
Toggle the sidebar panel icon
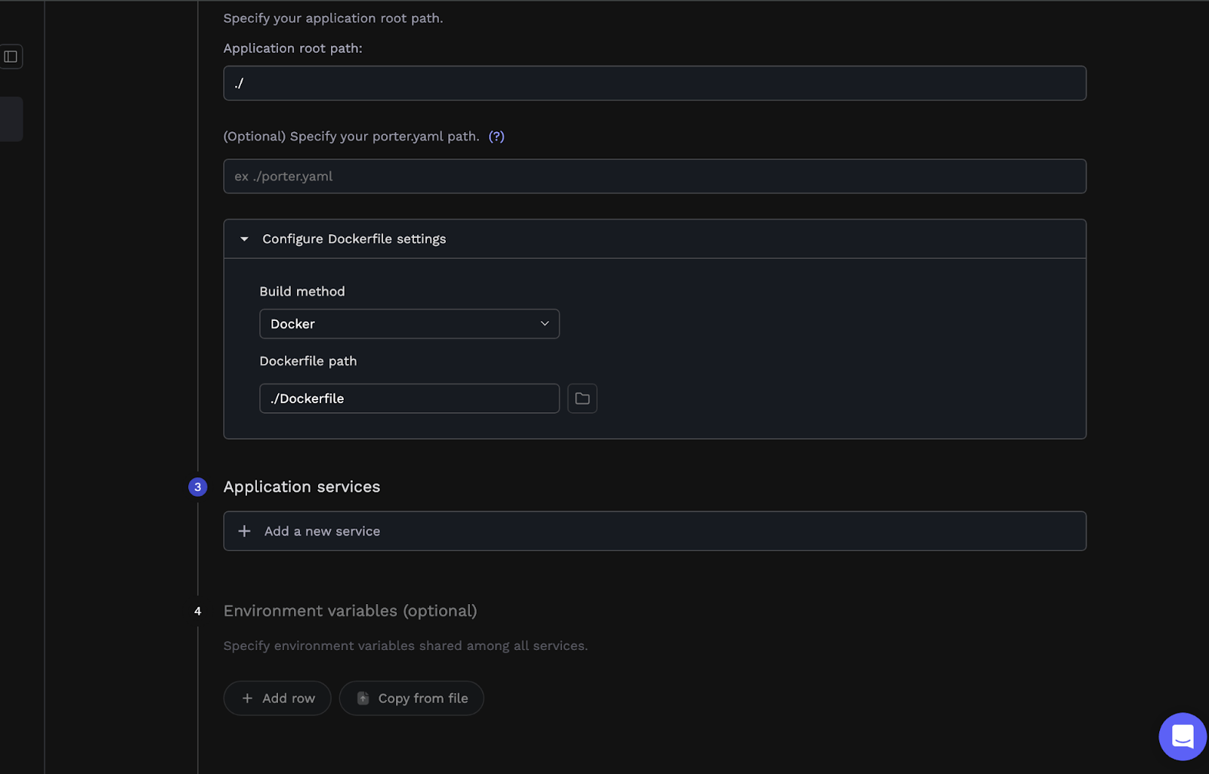click(11, 57)
